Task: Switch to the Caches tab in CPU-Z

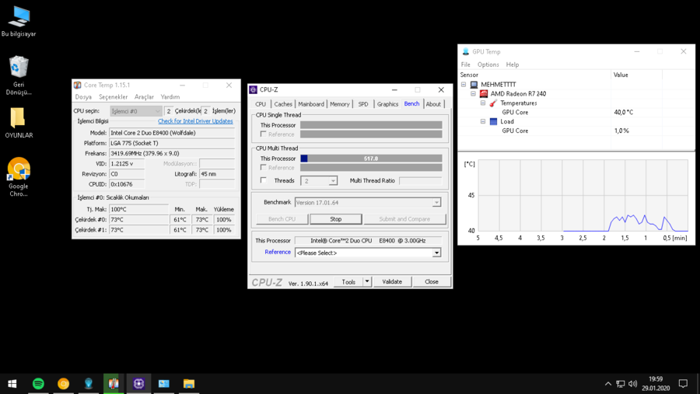Action: tap(283, 104)
